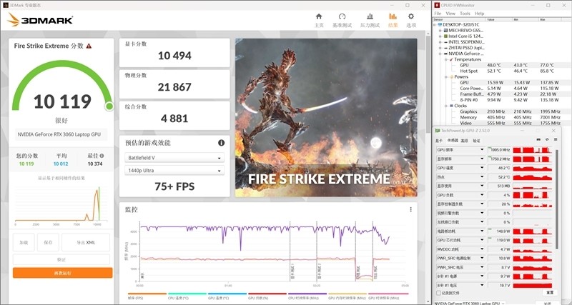Open the 1440p Ultra resolution dropdown

pos(175,170)
